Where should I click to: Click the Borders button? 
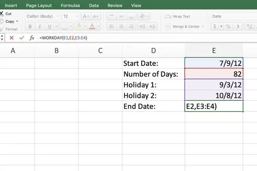pyautogui.click(x=65, y=26)
